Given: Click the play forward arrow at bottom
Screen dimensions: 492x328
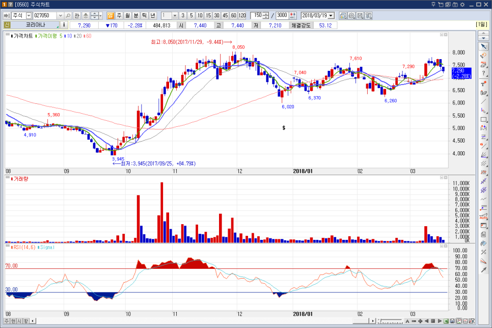Looking at the screenshot, I should coord(440,321).
